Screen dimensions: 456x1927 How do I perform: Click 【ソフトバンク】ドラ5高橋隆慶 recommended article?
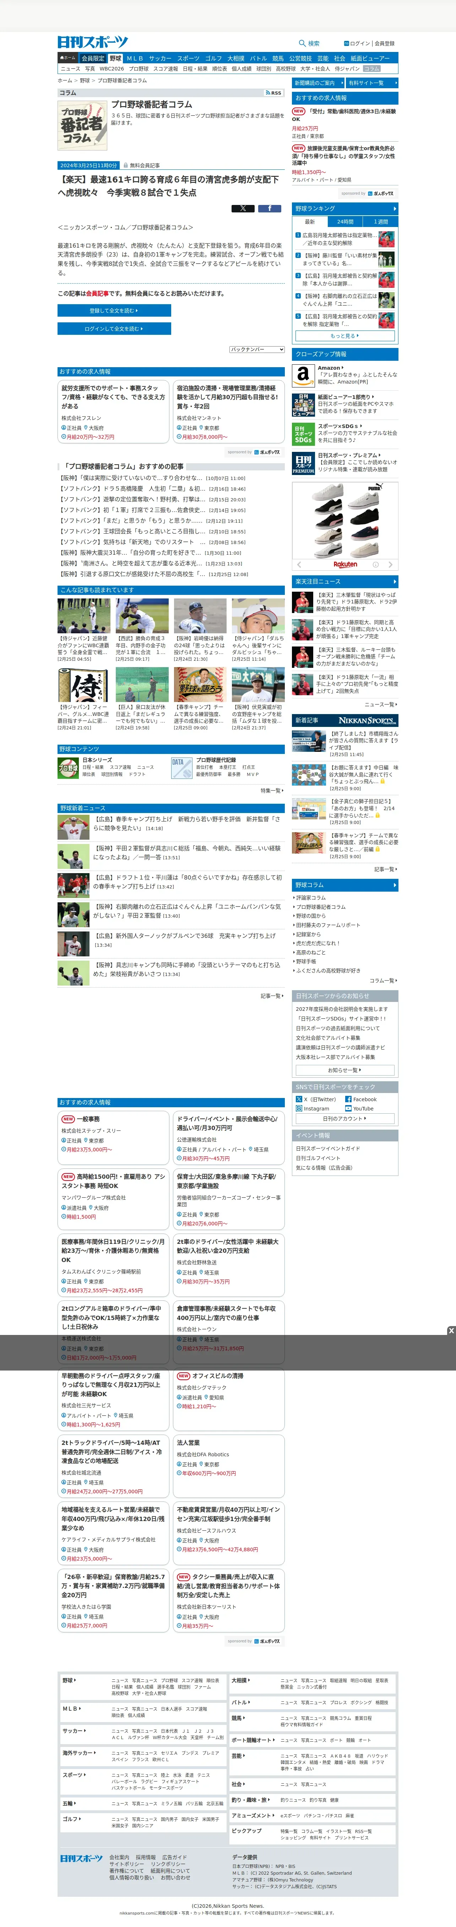(x=132, y=489)
